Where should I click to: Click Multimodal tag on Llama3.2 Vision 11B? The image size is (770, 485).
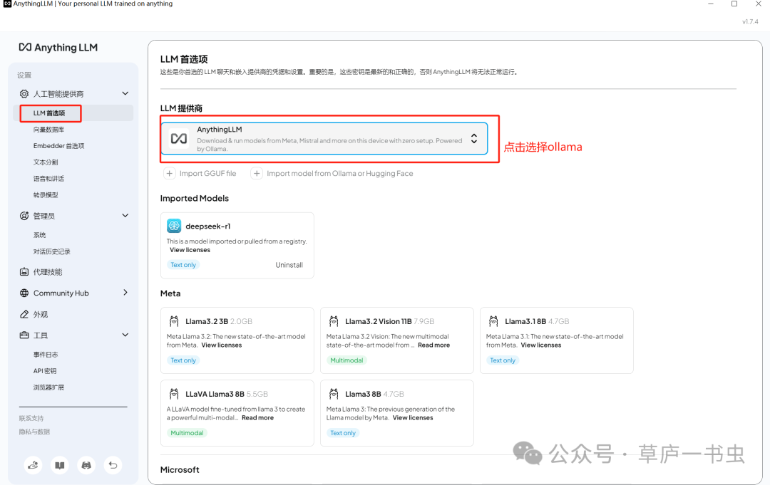tap(346, 360)
